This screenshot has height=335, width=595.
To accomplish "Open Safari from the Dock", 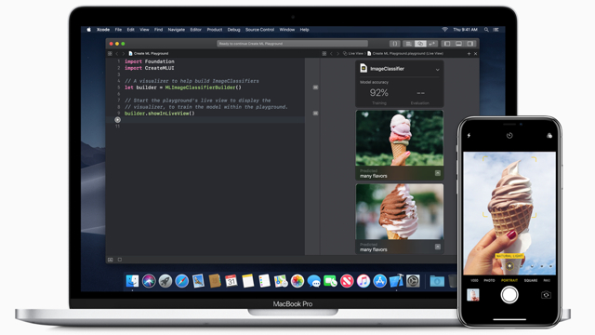I will click(x=182, y=281).
